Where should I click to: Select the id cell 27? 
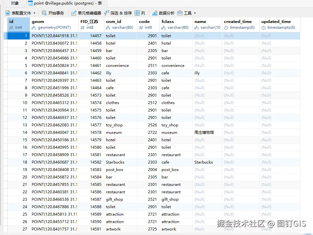18,229
